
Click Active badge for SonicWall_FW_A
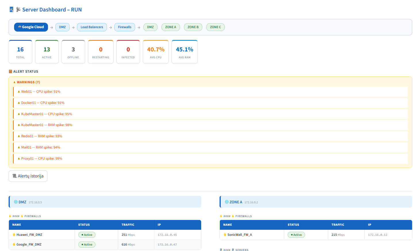[x=296, y=235]
